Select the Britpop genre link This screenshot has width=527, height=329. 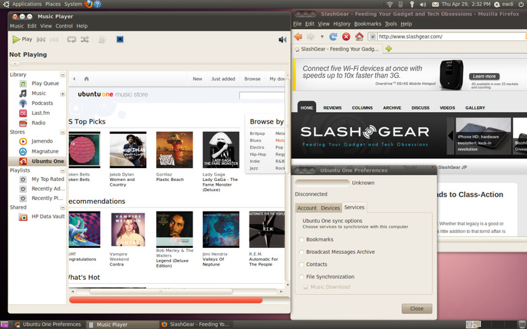(x=257, y=133)
